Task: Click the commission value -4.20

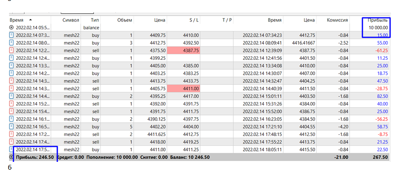Action: [343, 127]
